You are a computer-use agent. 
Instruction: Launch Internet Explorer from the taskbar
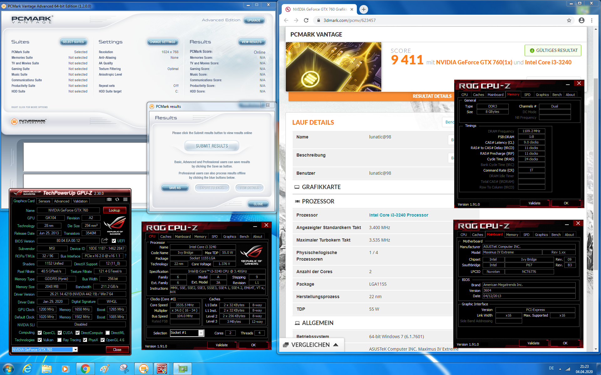(x=28, y=369)
